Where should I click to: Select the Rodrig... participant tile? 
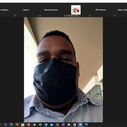pos(7,10)
